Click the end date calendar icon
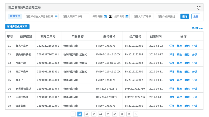This screenshot has width=209, height=117. pyautogui.click(x=127, y=17)
